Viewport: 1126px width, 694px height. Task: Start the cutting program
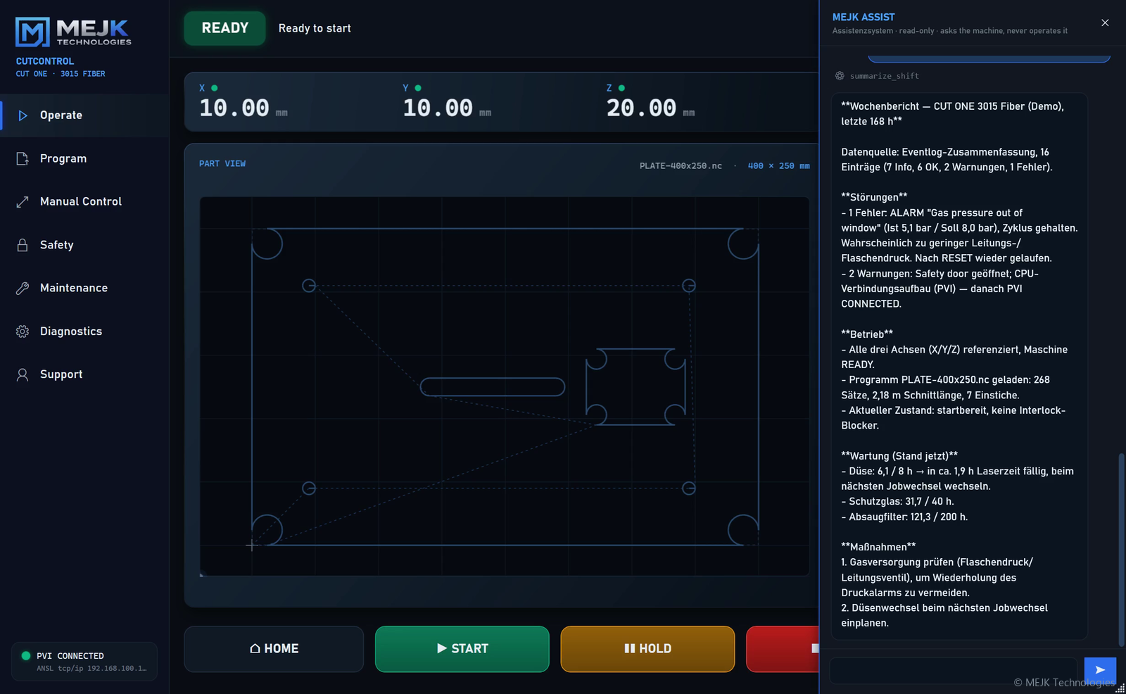462,649
